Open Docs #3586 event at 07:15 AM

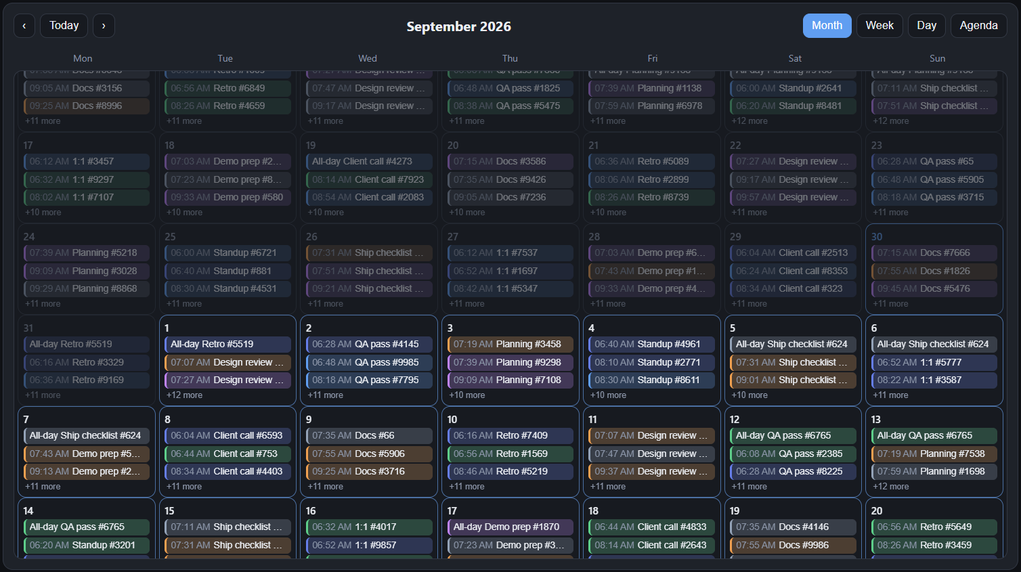pyautogui.click(x=510, y=161)
